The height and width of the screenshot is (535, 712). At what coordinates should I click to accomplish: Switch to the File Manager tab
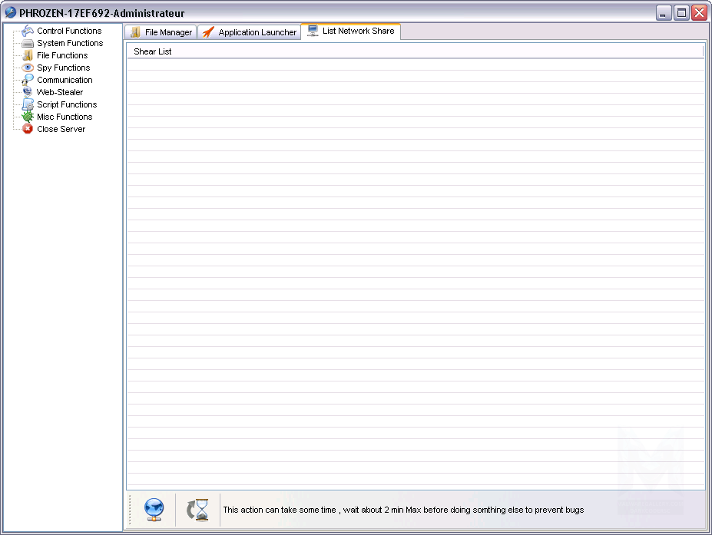[161, 32]
